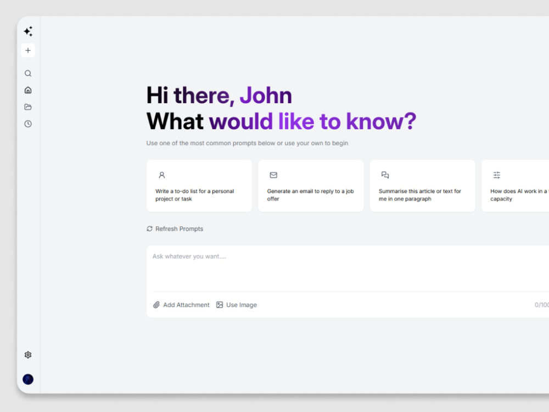Go to Home via sidebar house icon

(x=28, y=90)
